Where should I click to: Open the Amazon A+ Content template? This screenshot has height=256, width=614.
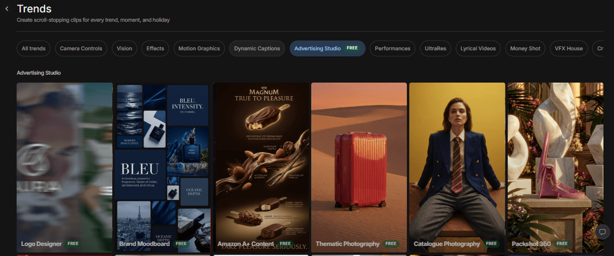tap(261, 166)
